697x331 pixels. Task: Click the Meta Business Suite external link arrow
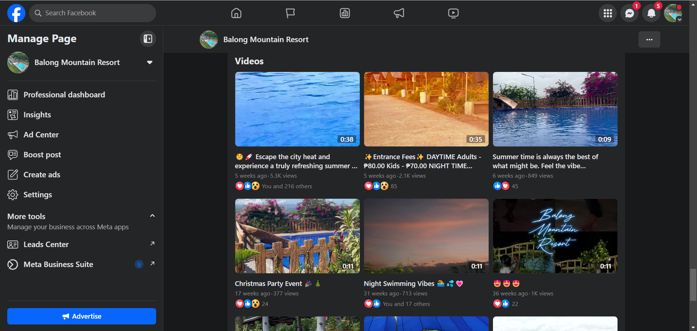[152, 263]
